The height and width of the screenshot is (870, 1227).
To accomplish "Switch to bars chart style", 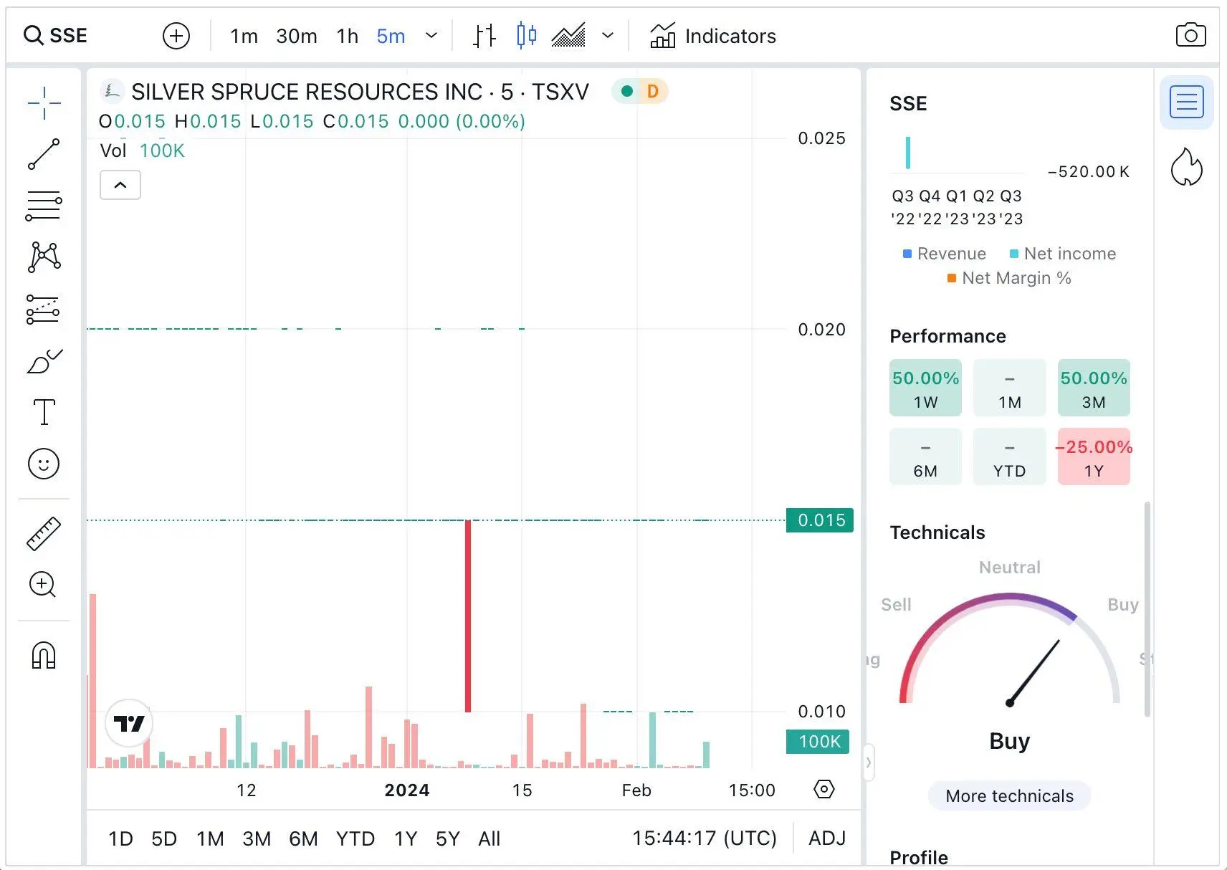I will (484, 35).
